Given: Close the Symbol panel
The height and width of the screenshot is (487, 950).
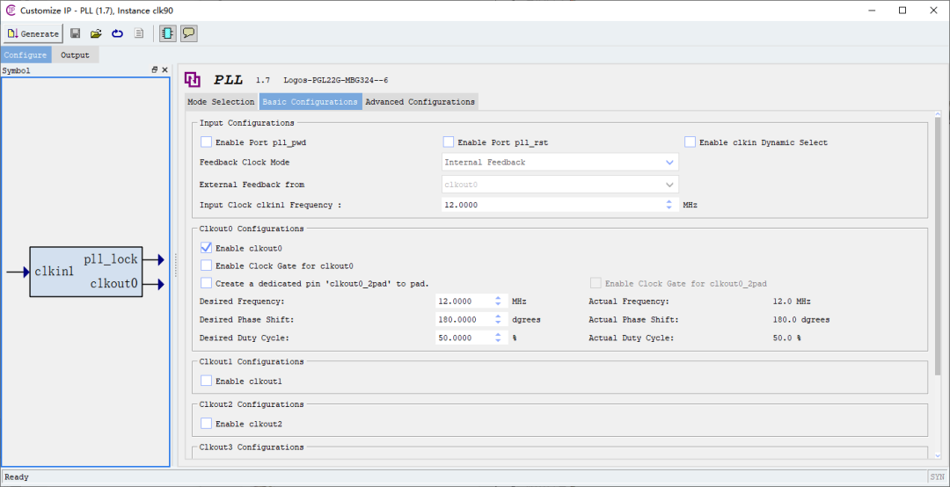Looking at the screenshot, I should tap(164, 69).
